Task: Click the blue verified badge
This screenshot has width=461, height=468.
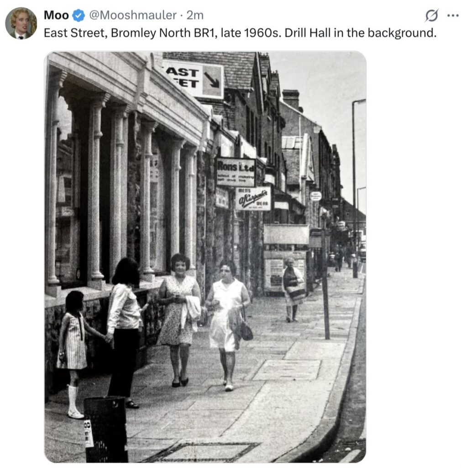Action: tap(79, 16)
